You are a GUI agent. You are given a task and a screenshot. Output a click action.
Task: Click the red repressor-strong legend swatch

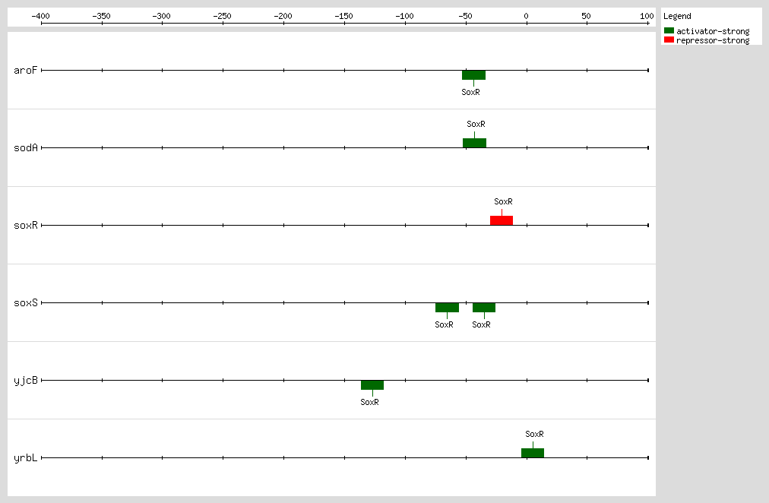click(x=669, y=40)
